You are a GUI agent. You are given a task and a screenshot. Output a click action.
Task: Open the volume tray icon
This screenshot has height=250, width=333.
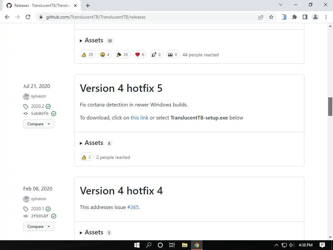click(x=292, y=245)
